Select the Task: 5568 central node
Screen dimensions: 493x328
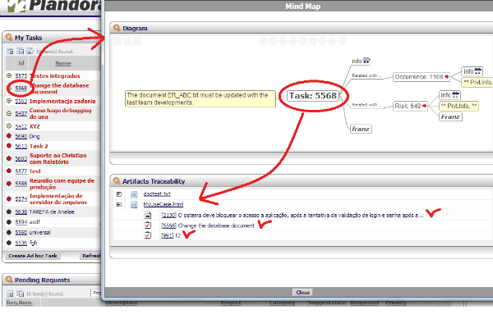point(313,96)
